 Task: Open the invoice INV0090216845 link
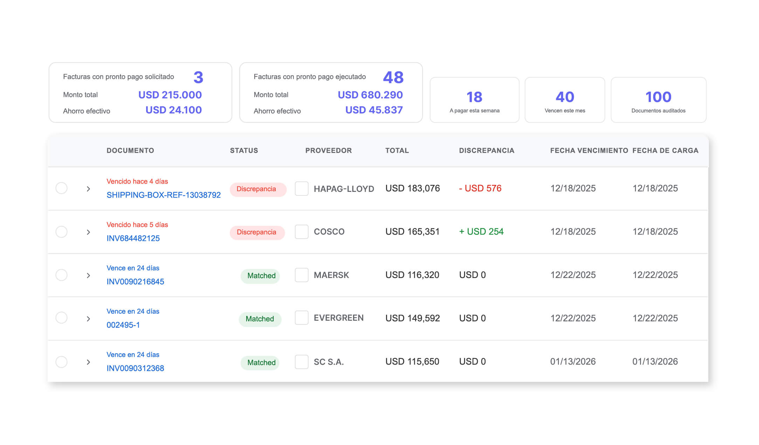(x=135, y=281)
